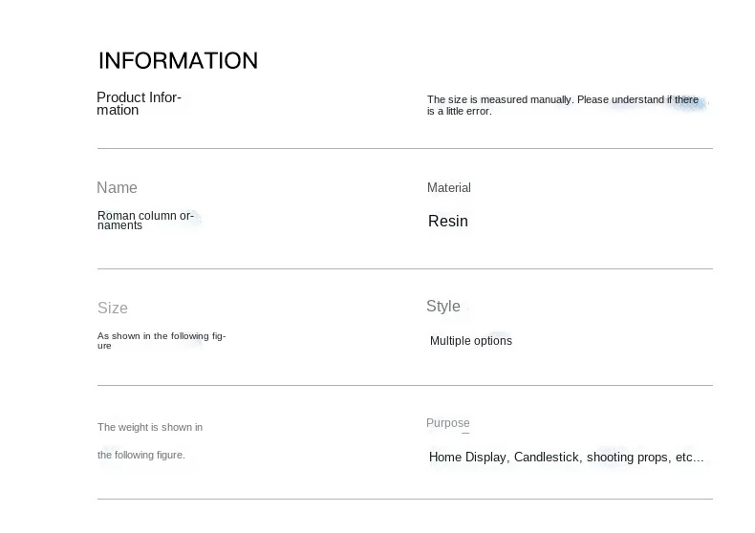Click 'The weight is shown in' text
Viewport: 755px width, 533px height.
tap(150, 427)
